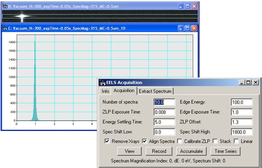Select the Acquisition tab
262x168 pixels.
coord(124,91)
